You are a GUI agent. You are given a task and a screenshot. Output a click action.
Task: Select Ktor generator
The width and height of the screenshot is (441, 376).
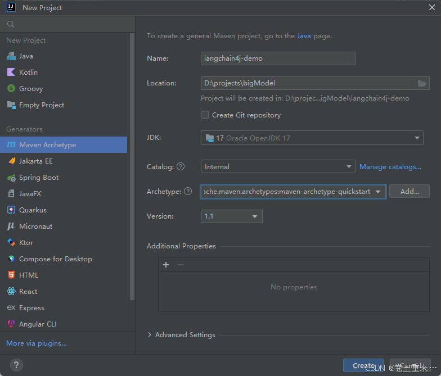tap(64, 243)
